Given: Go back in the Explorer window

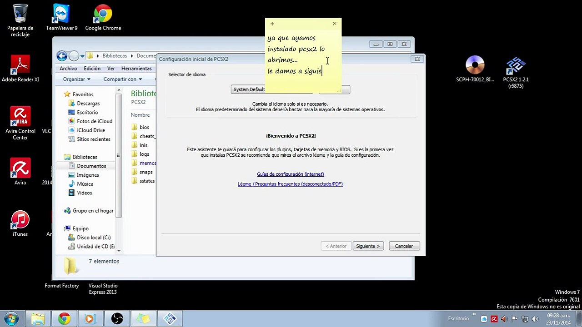Looking at the screenshot, I should pos(62,56).
